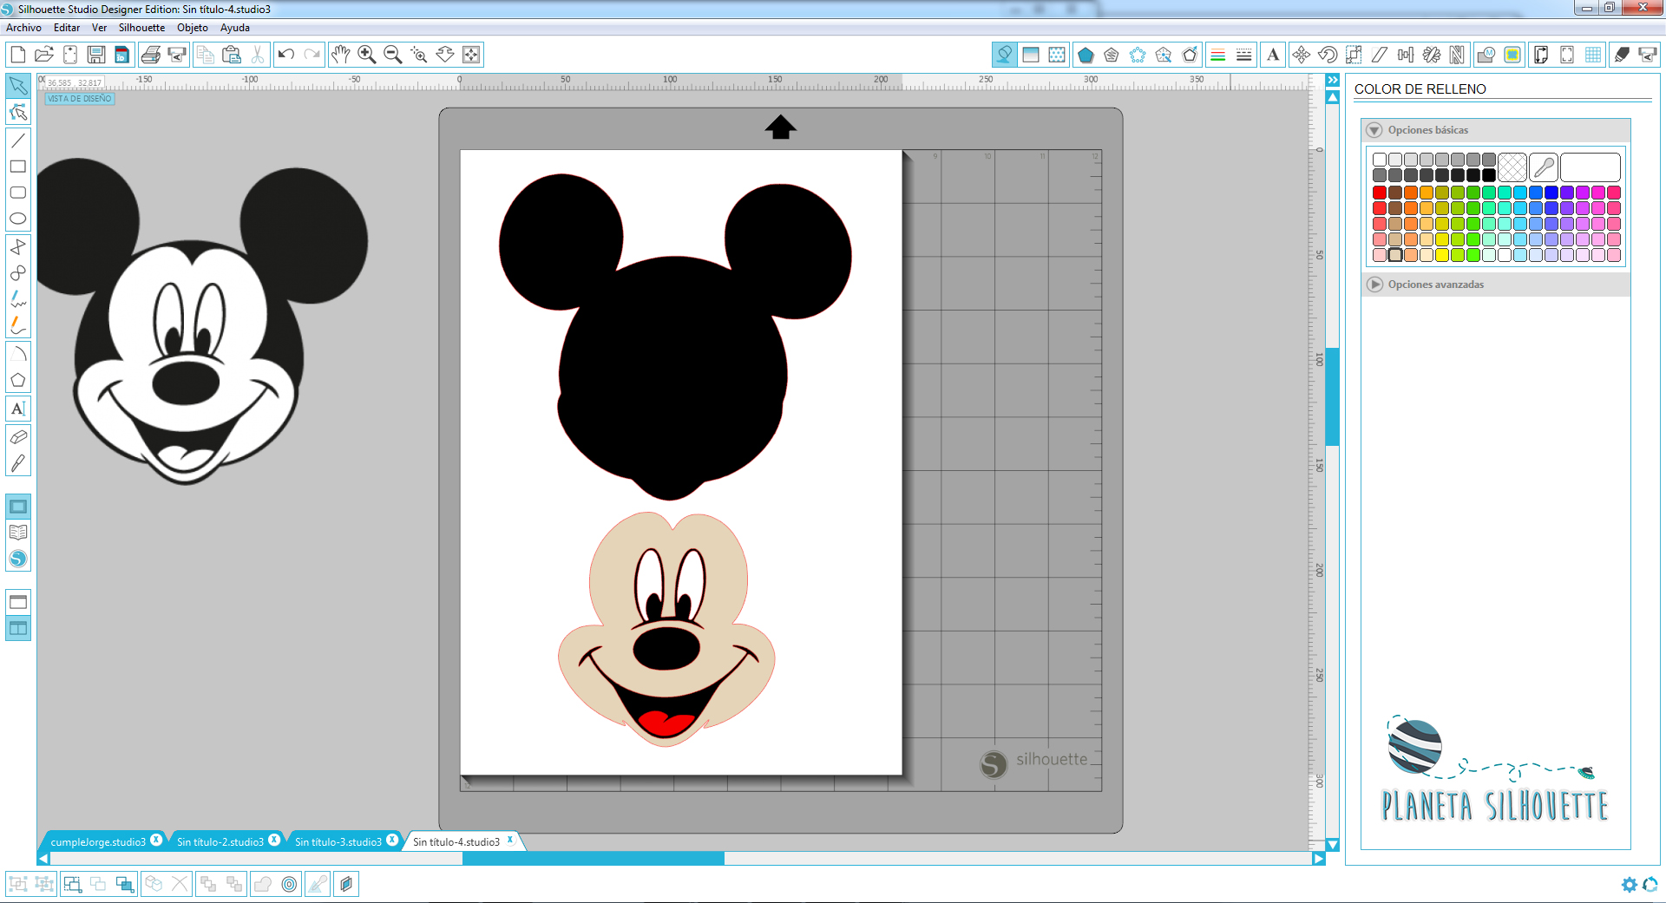1666x903 pixels.
Task: Activate the eyedropper color picker
Action: coord(1544,167)
